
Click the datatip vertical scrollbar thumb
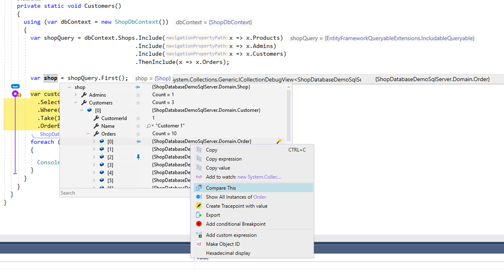tap(288, 116)
